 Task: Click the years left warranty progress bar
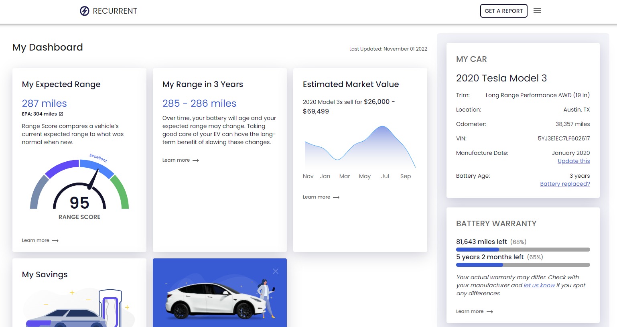(x=523, y=265)
